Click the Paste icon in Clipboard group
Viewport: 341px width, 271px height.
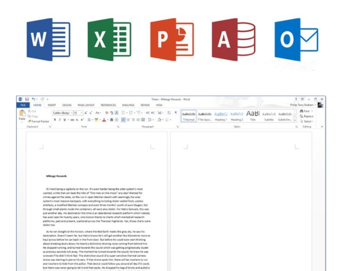(x=22, y=115)
